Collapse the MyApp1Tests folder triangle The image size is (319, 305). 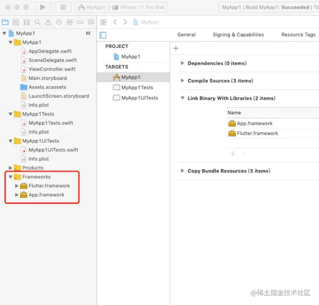point(10,114)
